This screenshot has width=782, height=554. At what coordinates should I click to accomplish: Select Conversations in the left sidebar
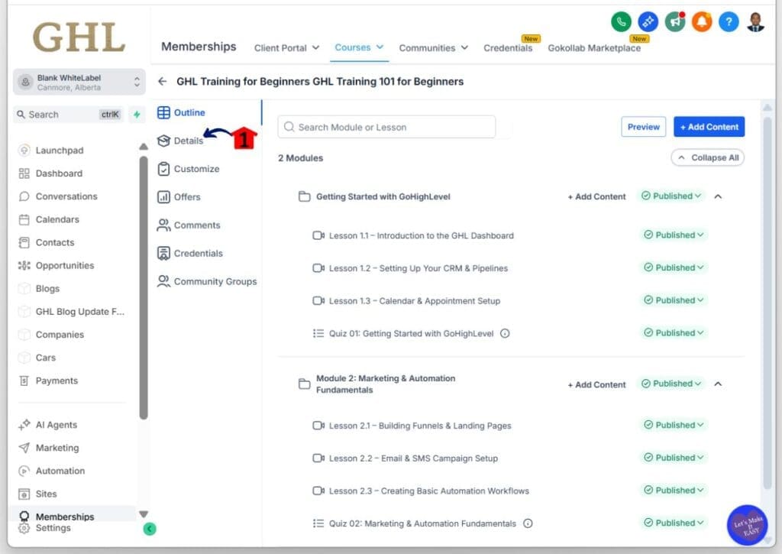[x=66, y=196]
